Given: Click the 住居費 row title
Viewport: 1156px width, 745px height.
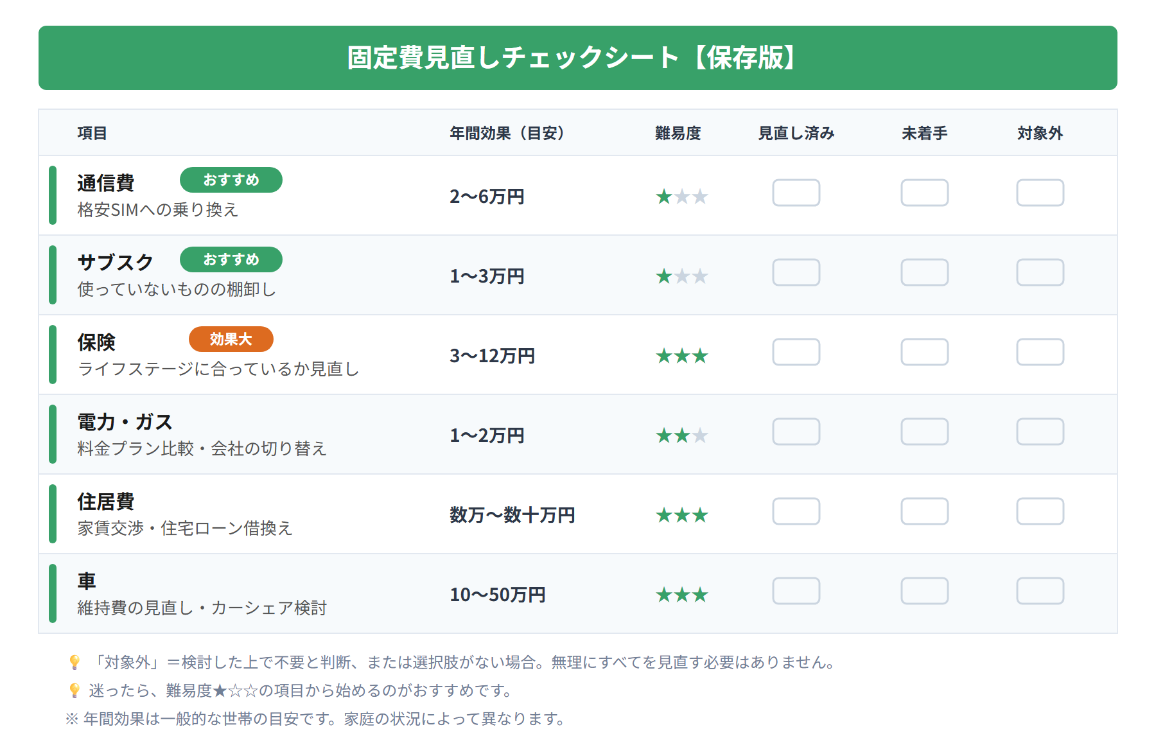Looking at the screenshot, I should point(106,502).
